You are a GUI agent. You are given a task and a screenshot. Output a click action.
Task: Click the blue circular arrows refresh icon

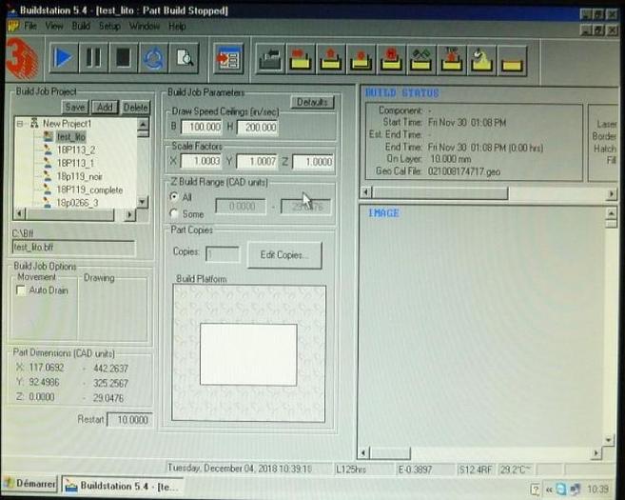(153, 58)
